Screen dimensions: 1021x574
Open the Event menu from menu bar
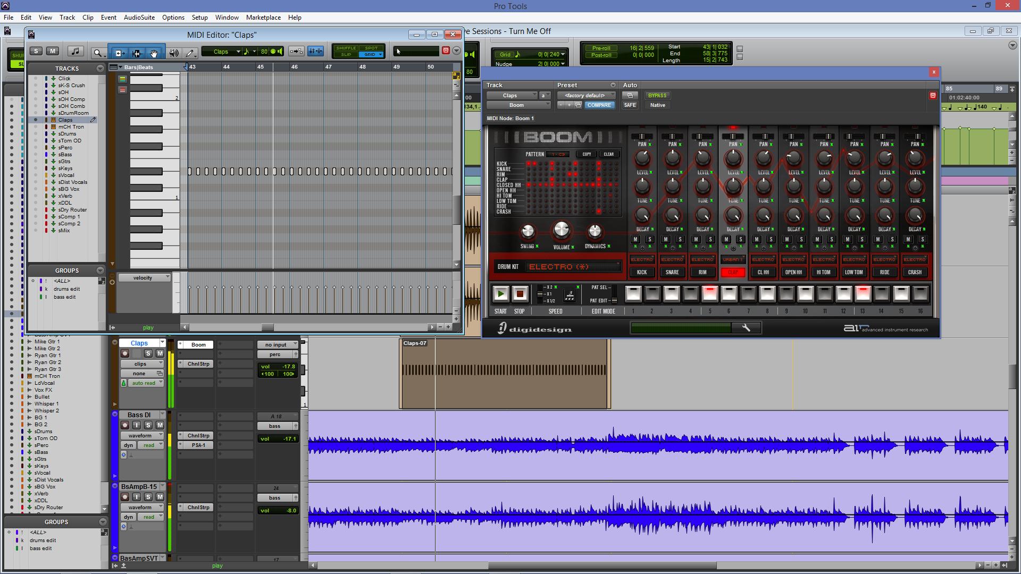pos(108,17)
